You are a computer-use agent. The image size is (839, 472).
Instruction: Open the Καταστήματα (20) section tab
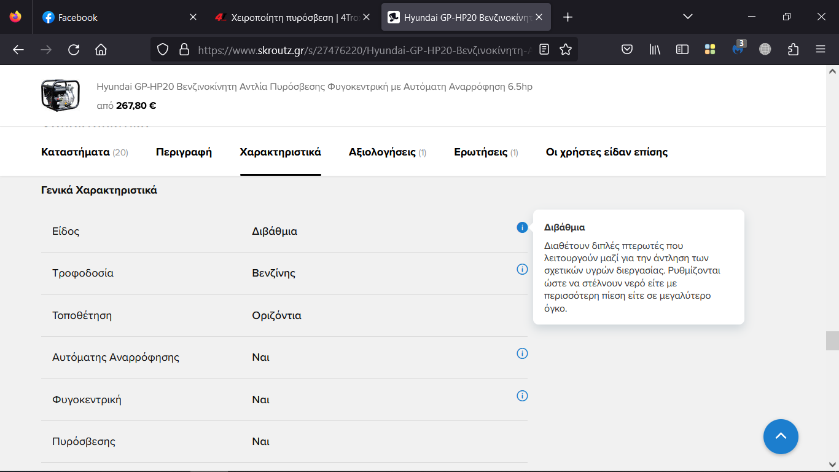coord(85,152)
